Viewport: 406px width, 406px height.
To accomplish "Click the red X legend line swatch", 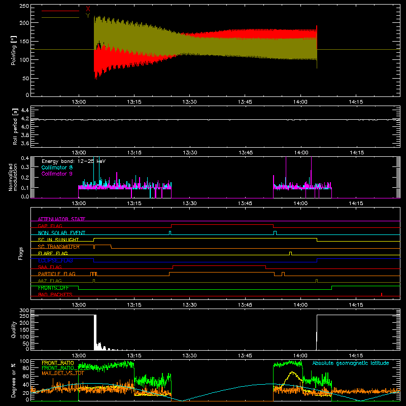I will (x=60, y=11).
